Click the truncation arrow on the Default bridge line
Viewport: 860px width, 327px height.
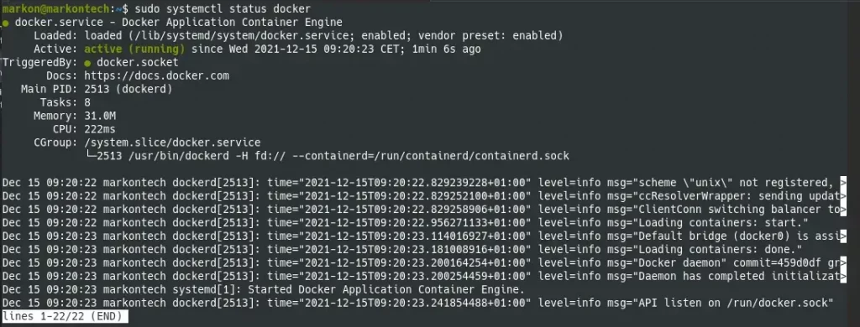tap(843, 236)
